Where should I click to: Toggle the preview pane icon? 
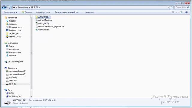181,12
